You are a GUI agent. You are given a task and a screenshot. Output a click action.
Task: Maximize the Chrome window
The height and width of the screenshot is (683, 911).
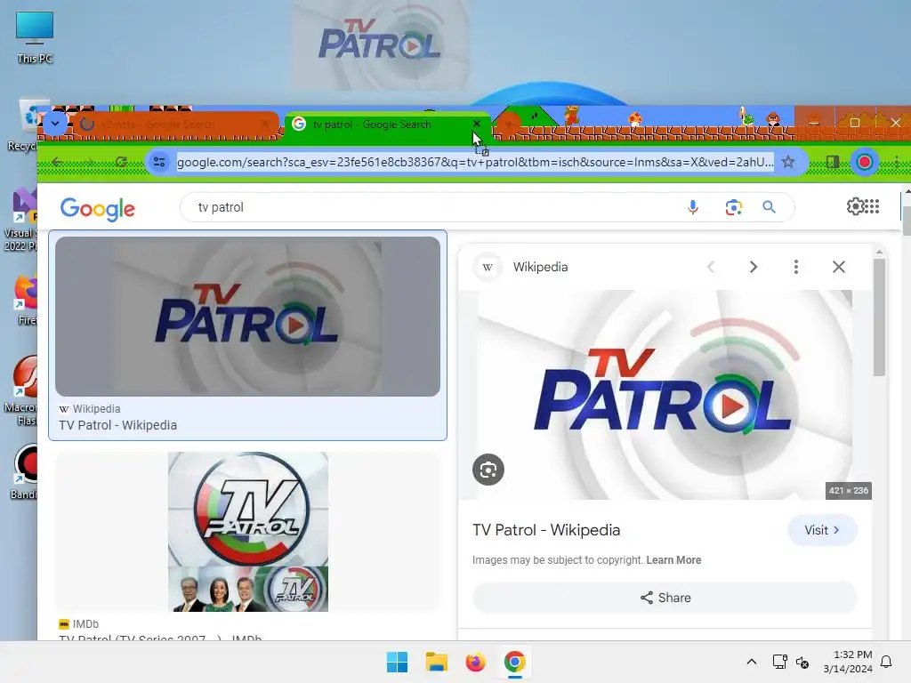coord(854,123)
